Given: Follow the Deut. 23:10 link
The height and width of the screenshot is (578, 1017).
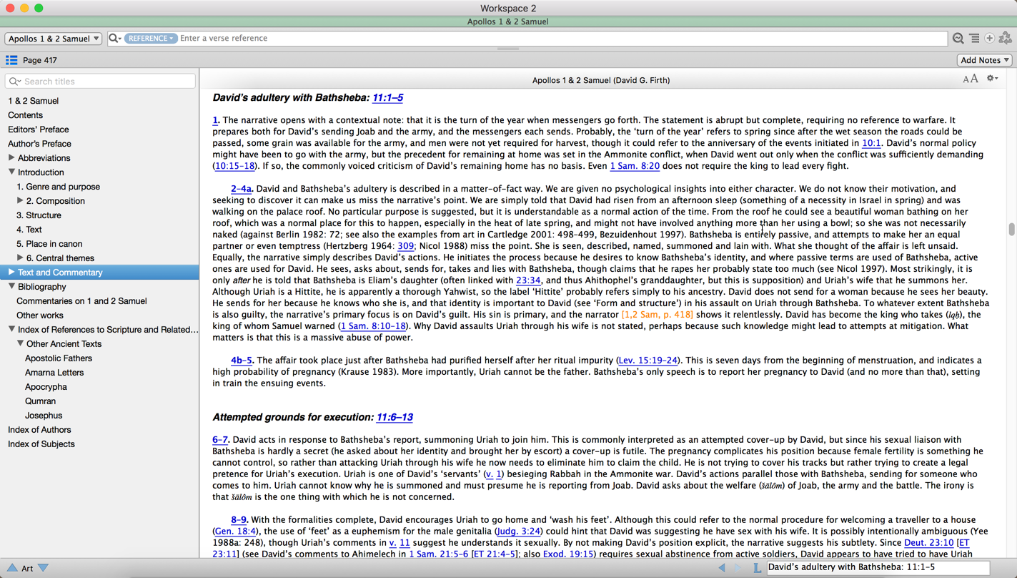Looking at the screenshot, I should point(928,543).
